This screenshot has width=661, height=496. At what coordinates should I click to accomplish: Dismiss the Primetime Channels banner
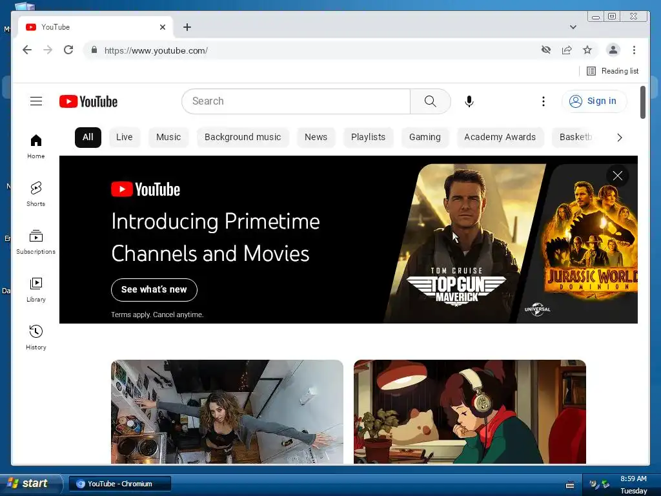pos(618,176)
